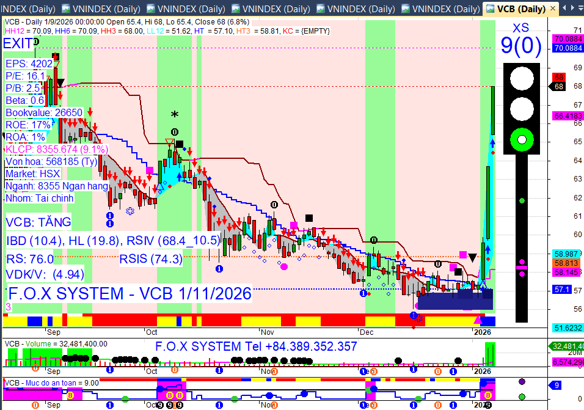Click the Oct label on price time axis
Image resolution: width=584 pixels, height=410 pixels.
[151, 332]
